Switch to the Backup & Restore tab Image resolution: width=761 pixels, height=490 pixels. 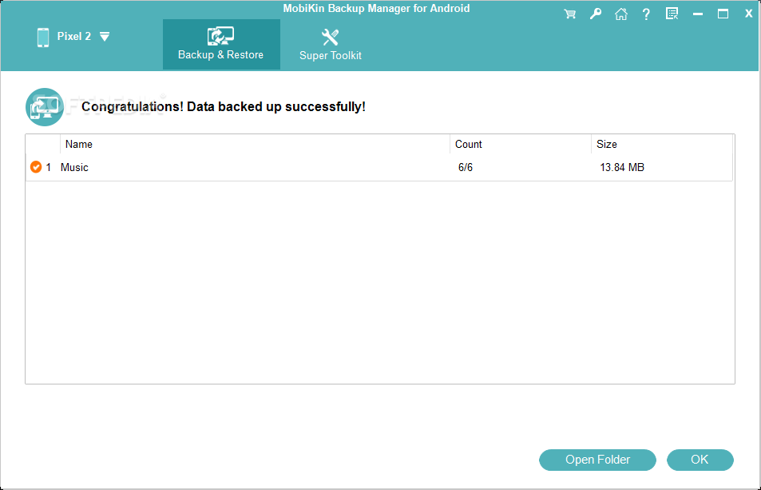point(221,44)
